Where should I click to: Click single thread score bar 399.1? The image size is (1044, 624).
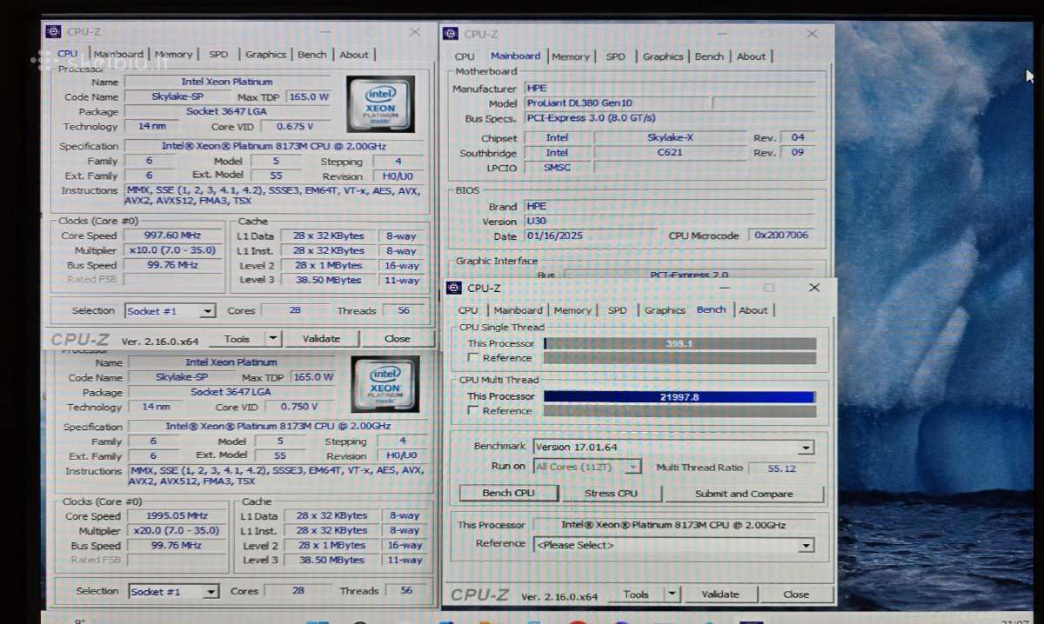click(679, 343)
